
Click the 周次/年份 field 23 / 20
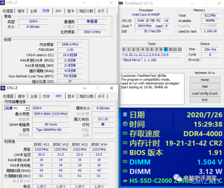click(x=103, y=119)
